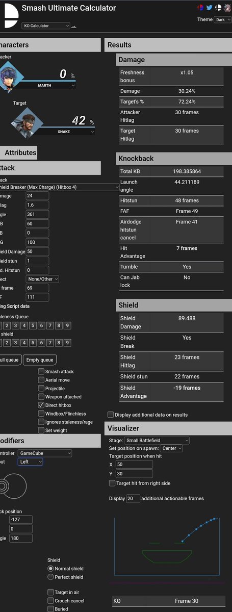Click the base damage field showing 24
Viewport: 232px width, 612px height.
(x=37, y=195)
